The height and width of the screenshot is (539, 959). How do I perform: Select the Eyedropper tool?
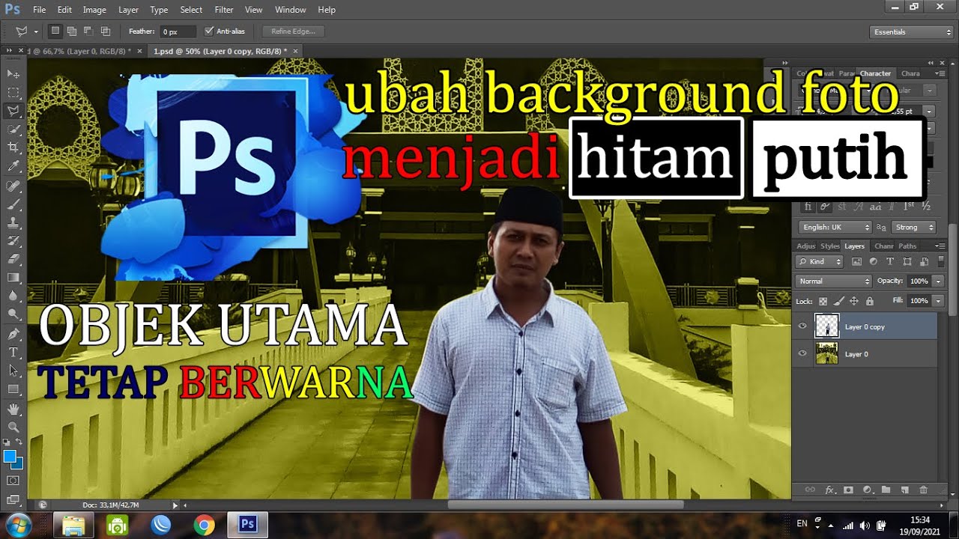pyautogui.click(x=13, y=166)
